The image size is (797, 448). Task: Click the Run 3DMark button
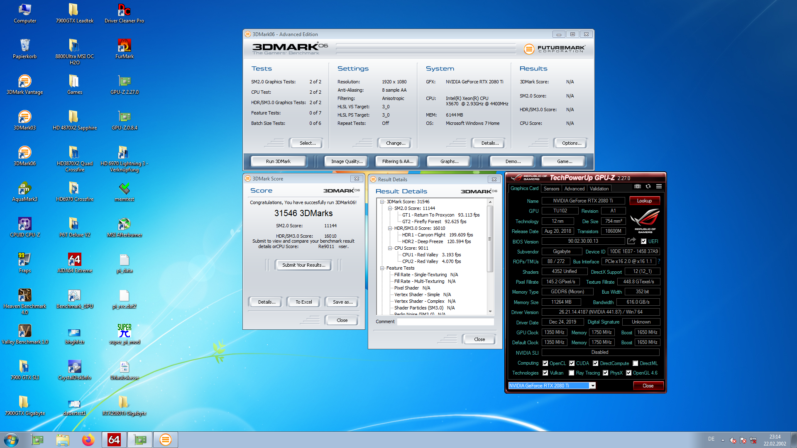[x=278, y=161]
